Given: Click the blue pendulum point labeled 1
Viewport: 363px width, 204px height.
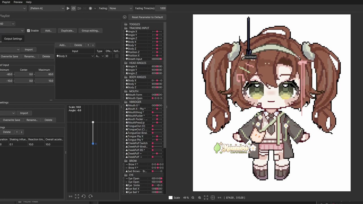Looking at the screenshot, I should [x=93, y=144].
